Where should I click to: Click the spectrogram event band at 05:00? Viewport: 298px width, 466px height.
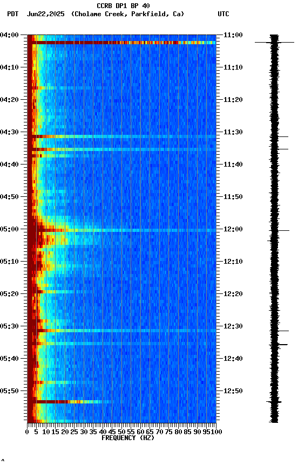(x=121, y=230)
